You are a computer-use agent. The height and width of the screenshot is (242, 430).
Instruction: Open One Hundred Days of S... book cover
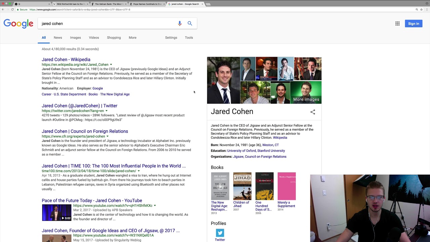[264, 186]
